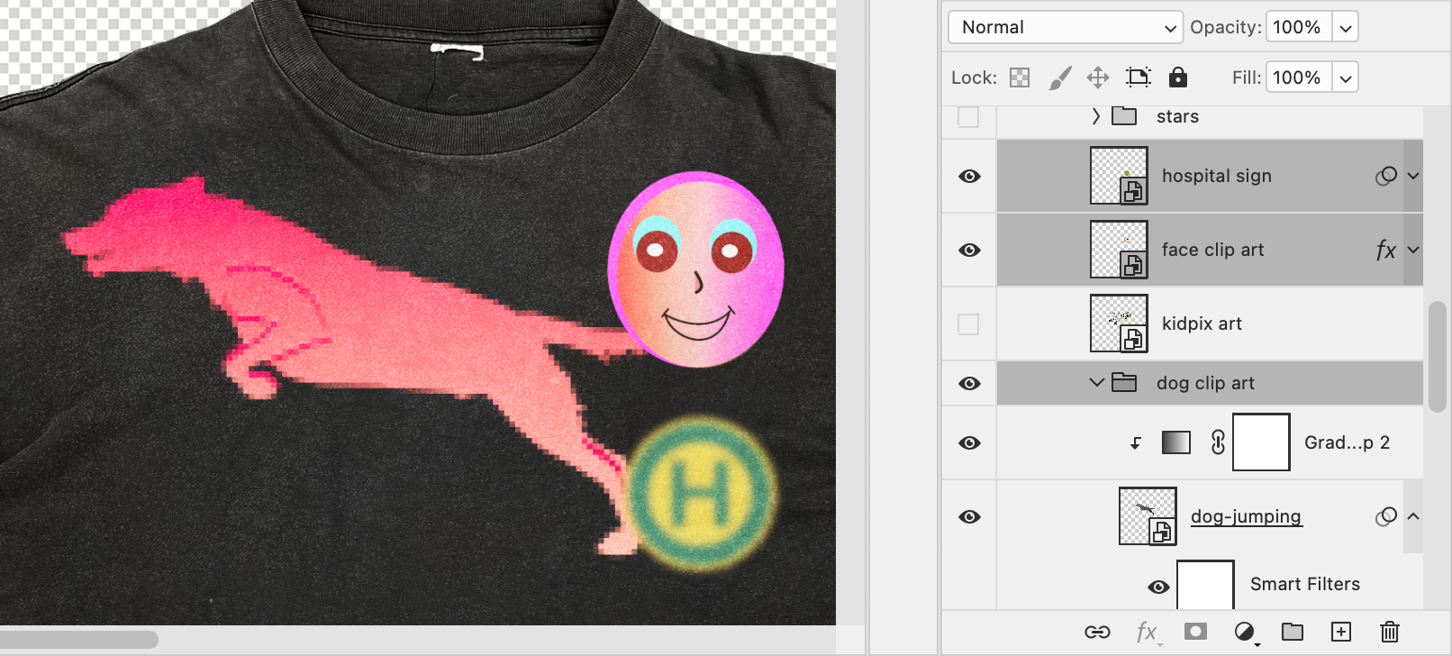Screen dimensions: 1452x656
Task: Add layer mask icon
Action: pyautogui.click(x=1195, y=631)
